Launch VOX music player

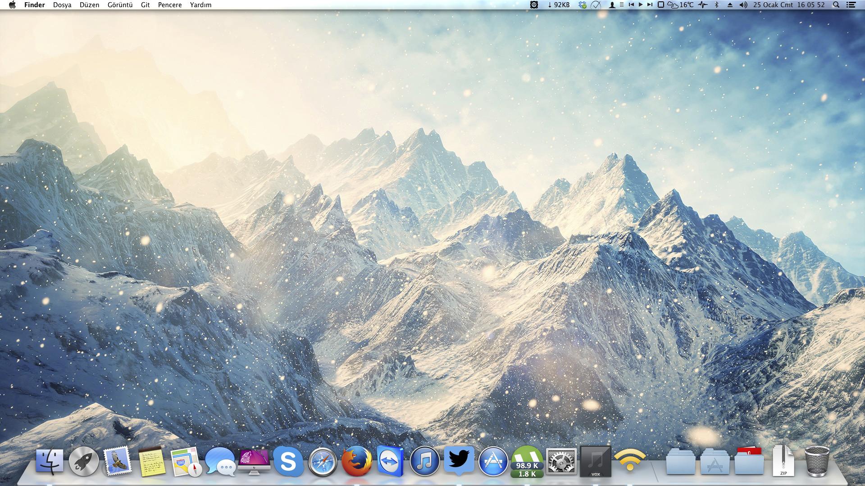pos(596,462)
